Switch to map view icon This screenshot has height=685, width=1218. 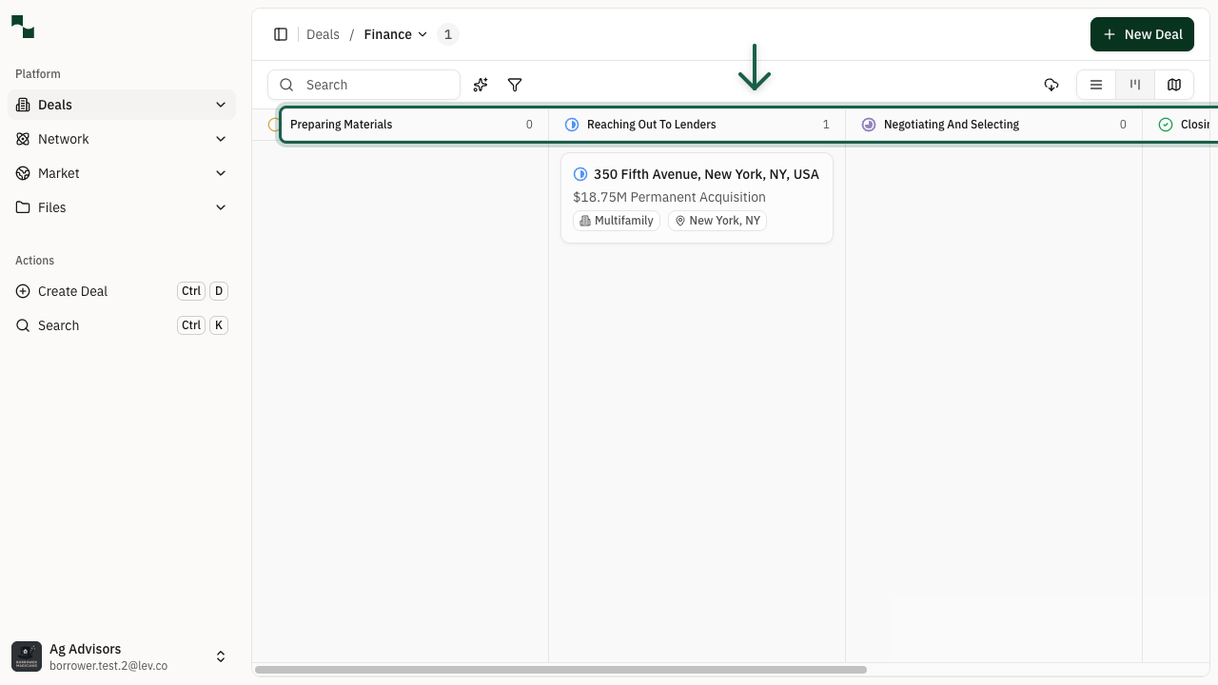[1173, 85]
